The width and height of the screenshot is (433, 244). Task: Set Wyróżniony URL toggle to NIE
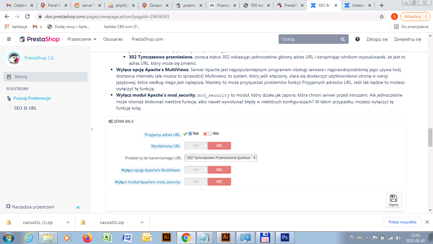[x=219, y=146]
